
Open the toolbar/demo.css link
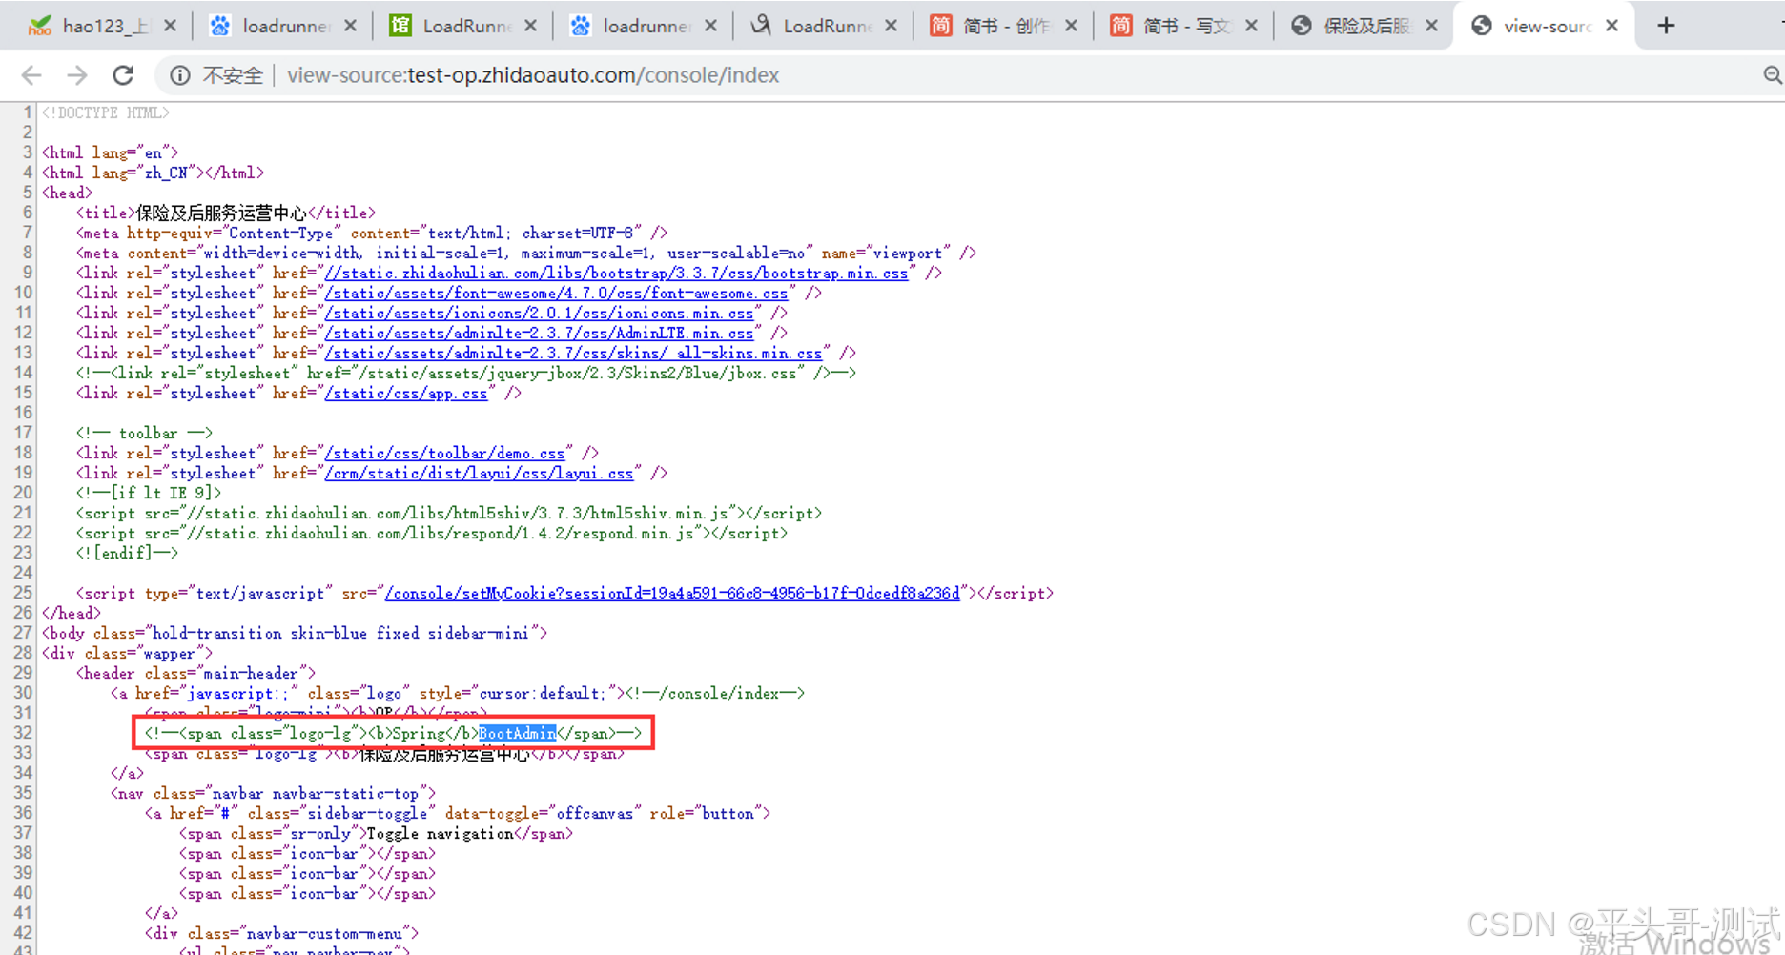click(444, 454)
